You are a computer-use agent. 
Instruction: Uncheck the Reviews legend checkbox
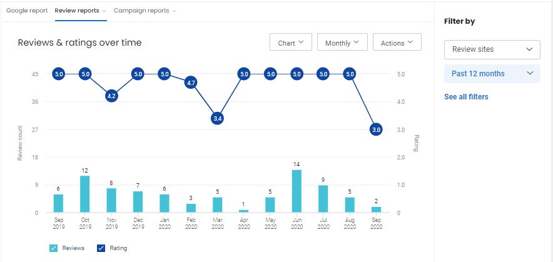click(53, 248)
